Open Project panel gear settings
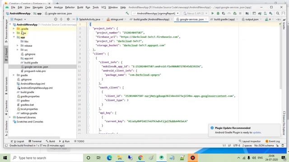Screen dimensions: 289x162 pyautogui.click(x=68, y=19)
